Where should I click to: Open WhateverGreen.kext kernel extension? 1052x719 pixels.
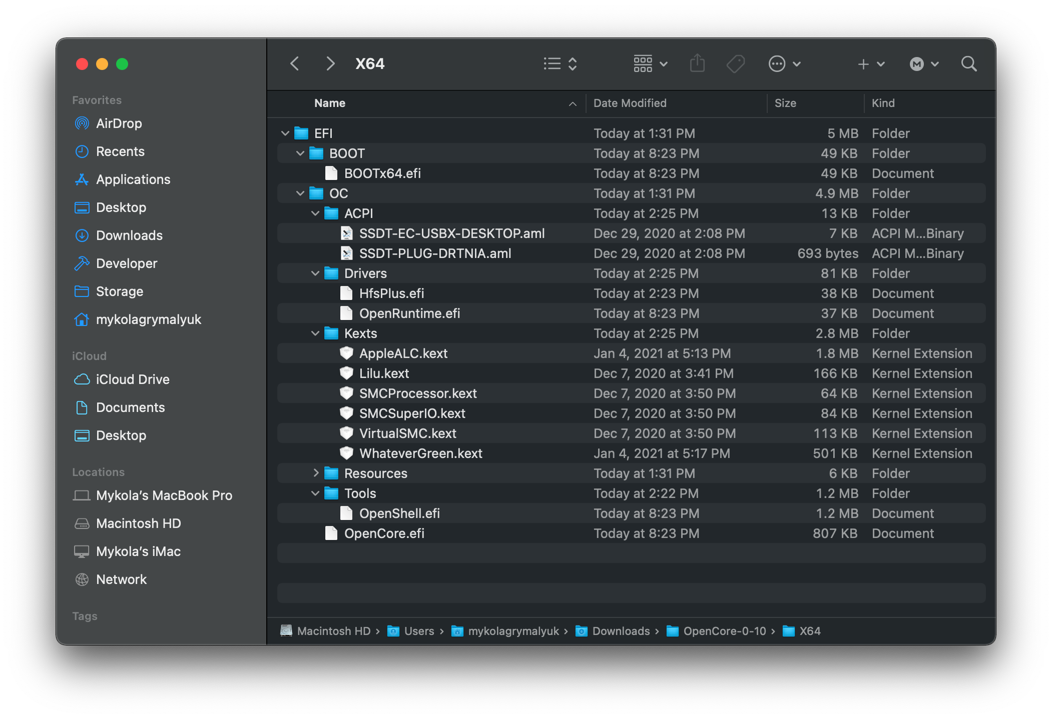(419, 453)
